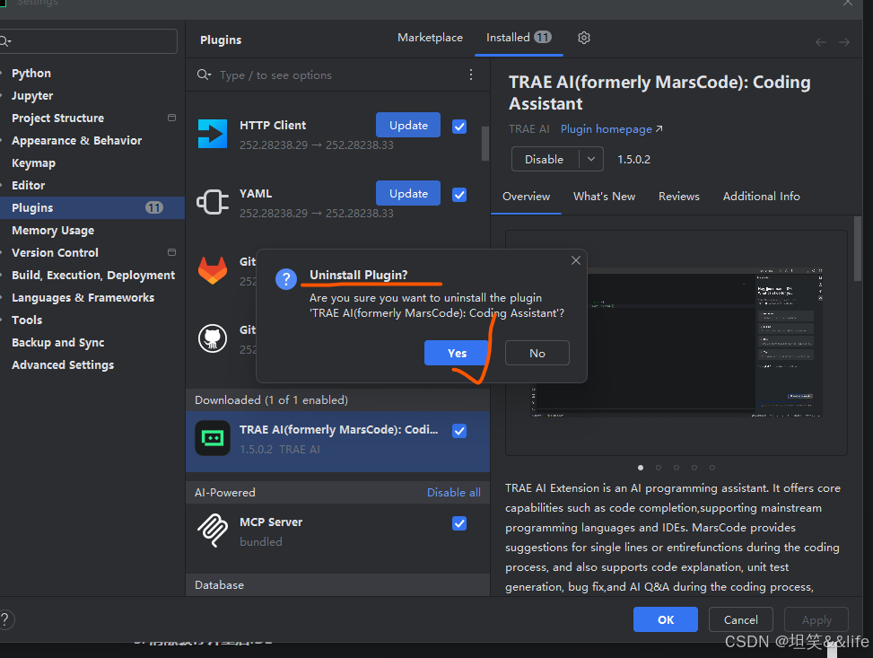Click the HTTP Client plugin icon
Screen dimensions: 873x658
pyautogui.click(x=213, y=134)
